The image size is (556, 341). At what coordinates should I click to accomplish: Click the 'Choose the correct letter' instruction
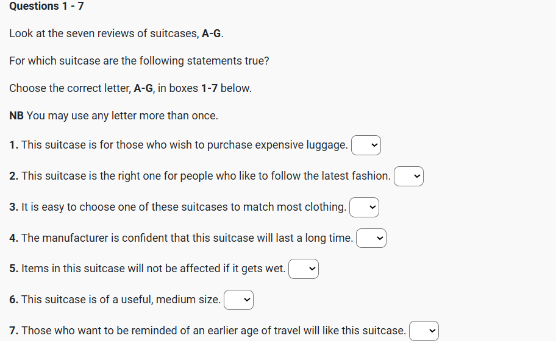point(130,88)
